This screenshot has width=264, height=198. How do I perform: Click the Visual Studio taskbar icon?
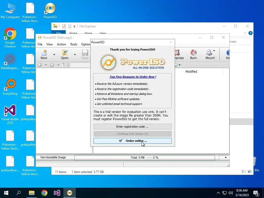[x=57, y=193]
